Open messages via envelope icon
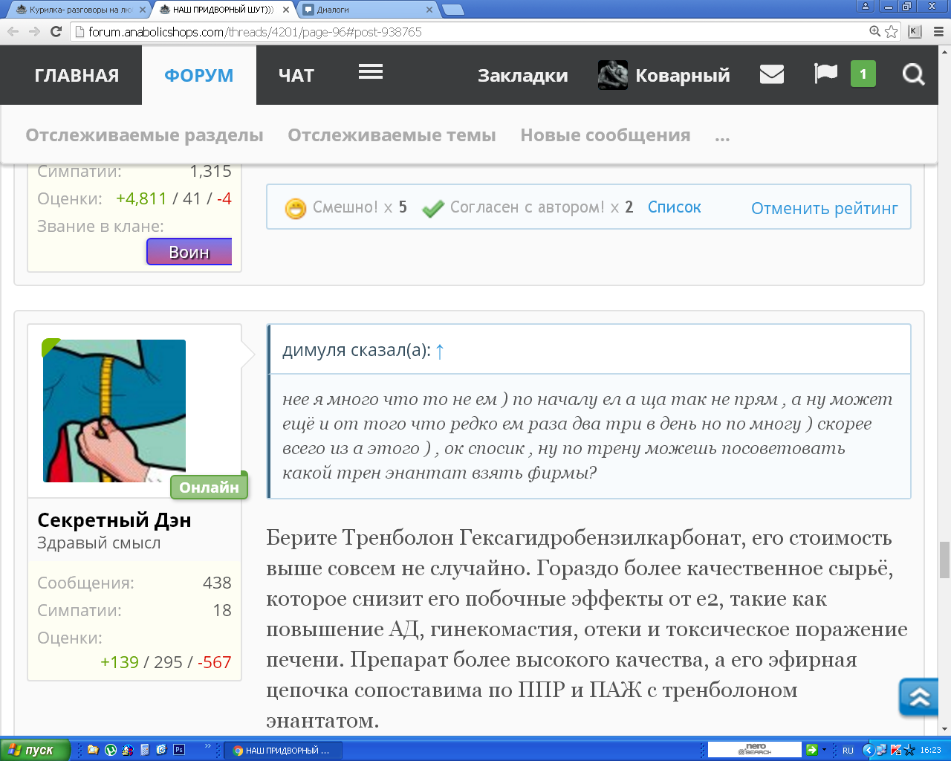Screen dimensions: 951x761 [771, 74]
